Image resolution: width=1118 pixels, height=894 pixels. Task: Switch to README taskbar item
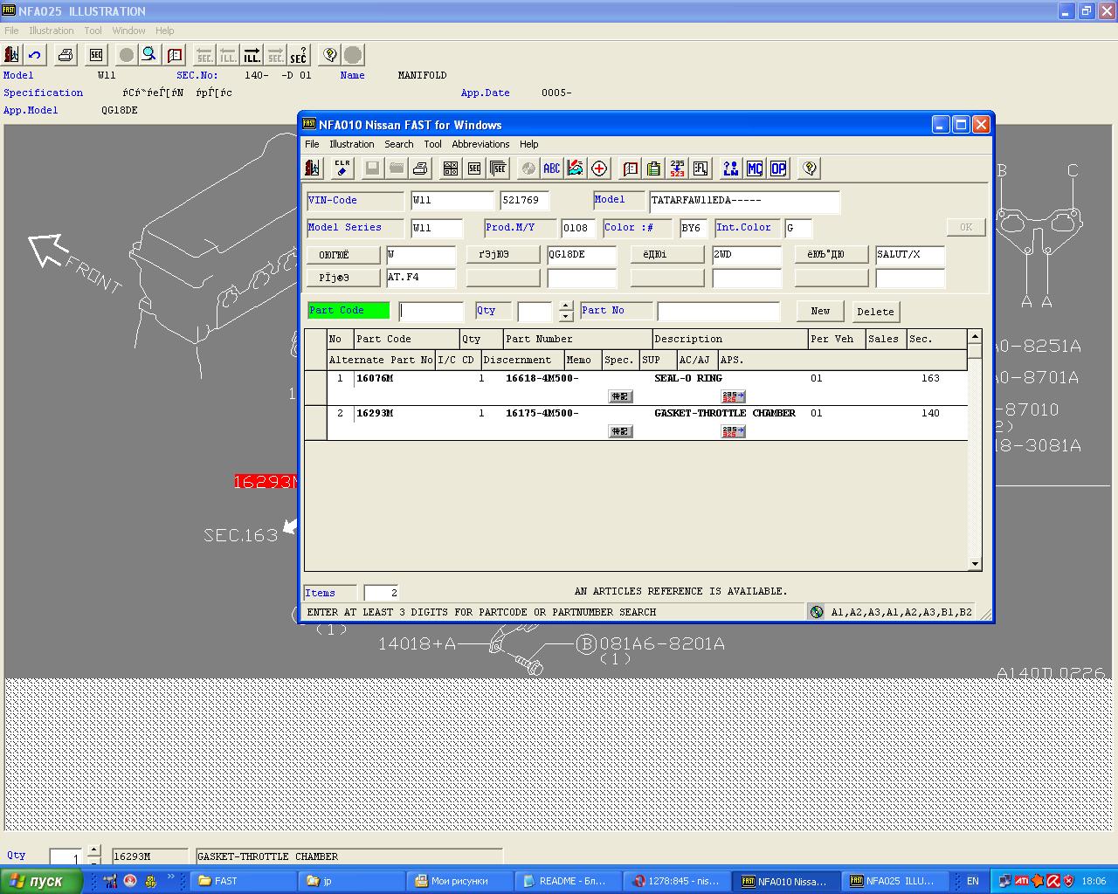pos(568,881)
